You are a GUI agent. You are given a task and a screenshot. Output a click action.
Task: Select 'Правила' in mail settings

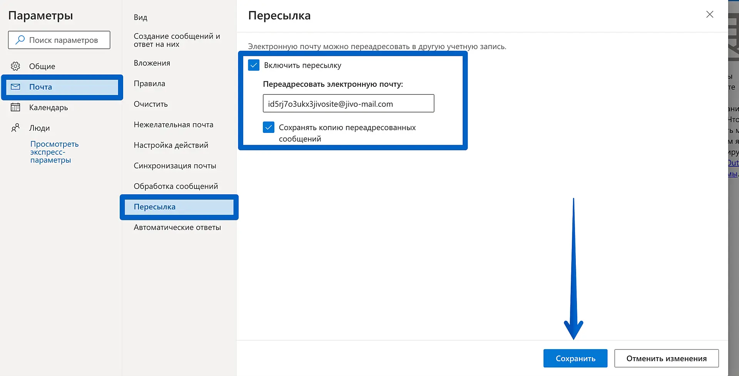point(149,83)
